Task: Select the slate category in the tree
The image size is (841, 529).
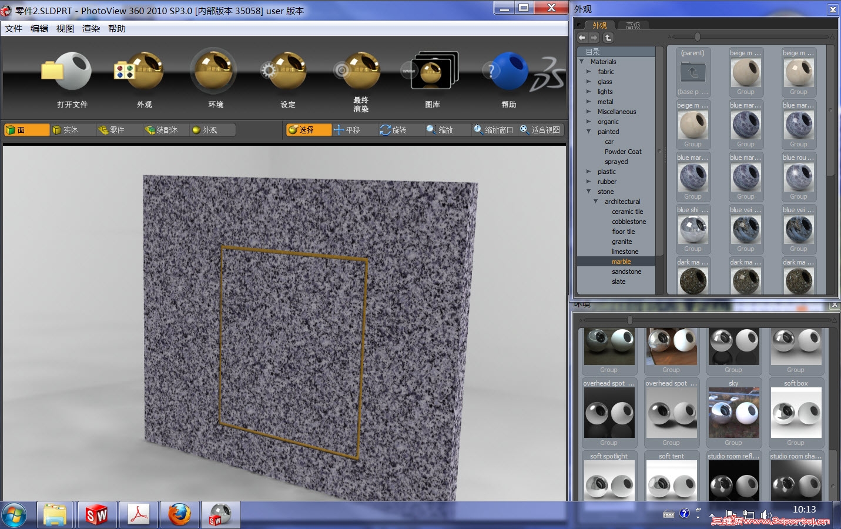Action: pos(618,282)
